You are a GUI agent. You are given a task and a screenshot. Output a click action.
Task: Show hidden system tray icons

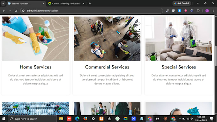click(x=180, y=119)
